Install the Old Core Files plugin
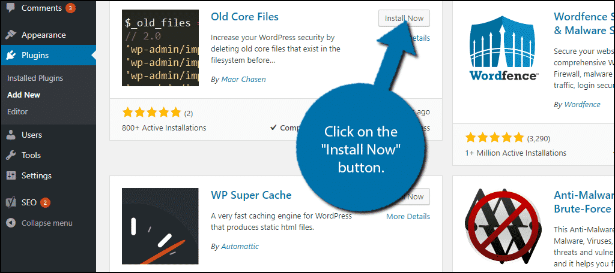The image size is (615, 273). (x=404, y=18)
